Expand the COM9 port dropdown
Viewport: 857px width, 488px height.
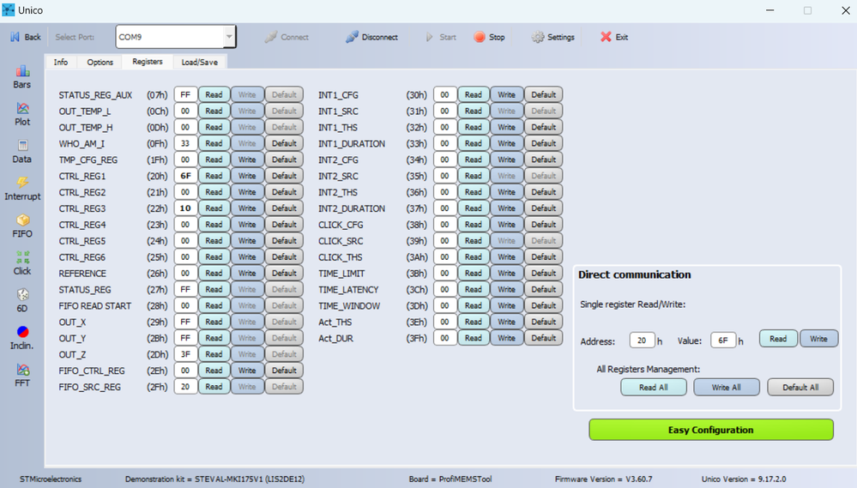click(229, 37)
